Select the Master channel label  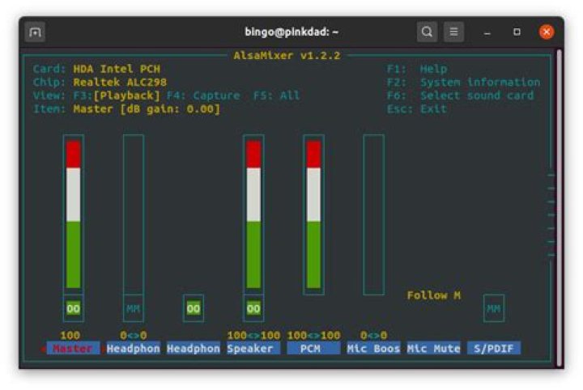coord(73,349)
